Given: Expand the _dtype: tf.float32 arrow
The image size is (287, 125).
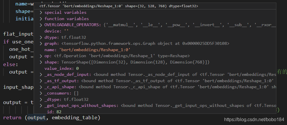Looking at the screenshot, I should click(x=41, y=99).
